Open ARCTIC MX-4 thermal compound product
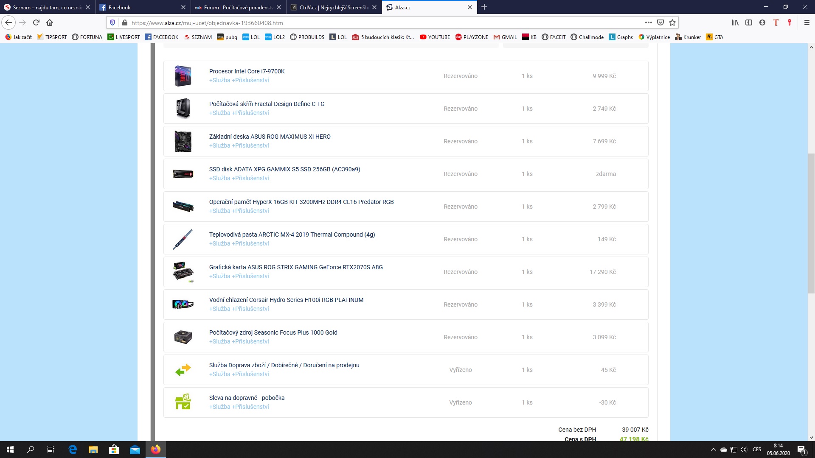Viewport: 815px width, 458px height. coord(292,235)
